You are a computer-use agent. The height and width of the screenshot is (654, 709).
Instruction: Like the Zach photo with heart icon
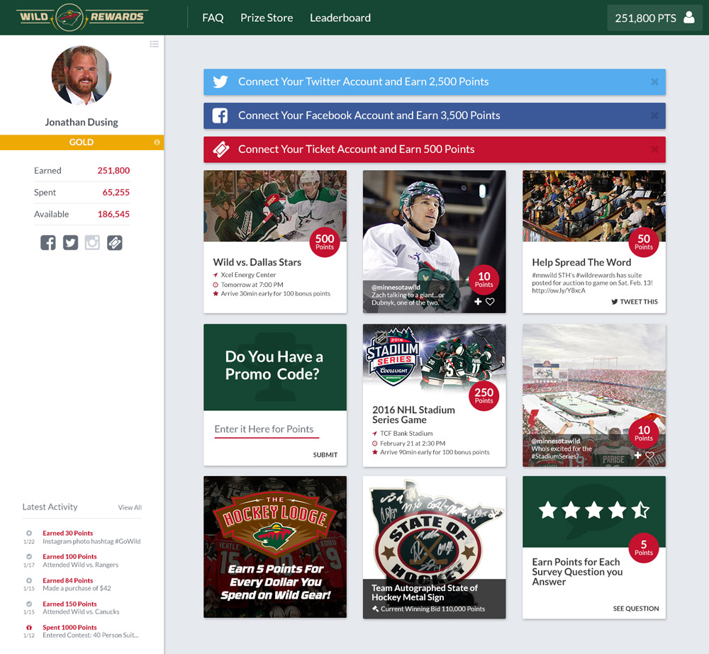(x=490, y=301)
